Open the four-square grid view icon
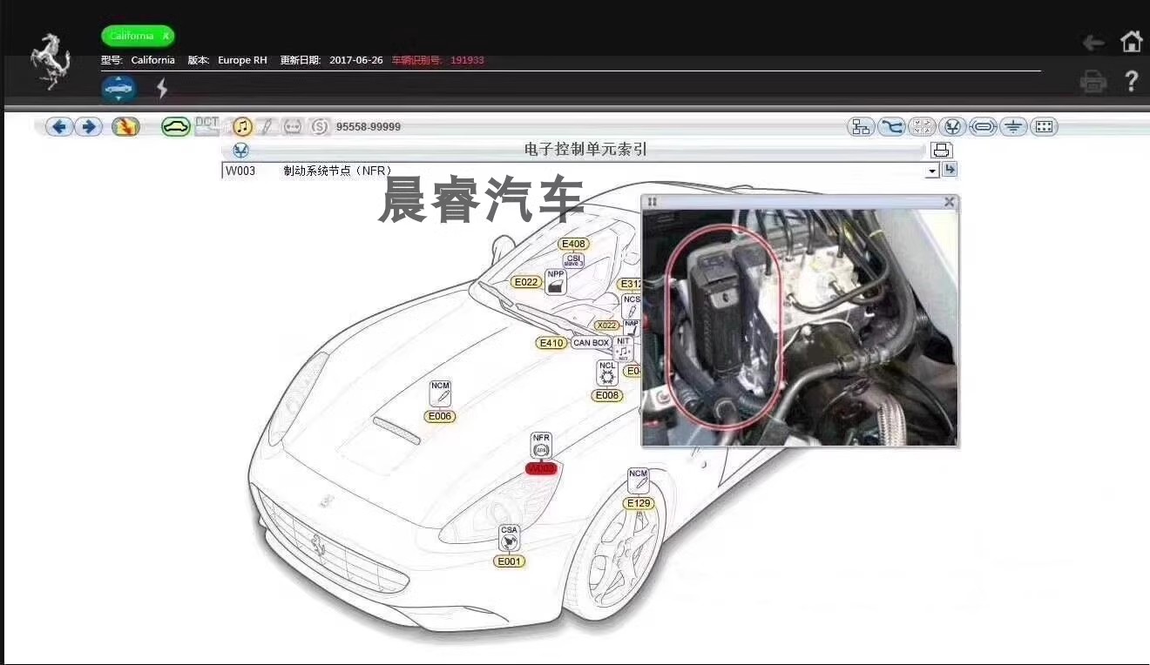Viewport: 1150px width, 665px height. (x=922, y=127)
